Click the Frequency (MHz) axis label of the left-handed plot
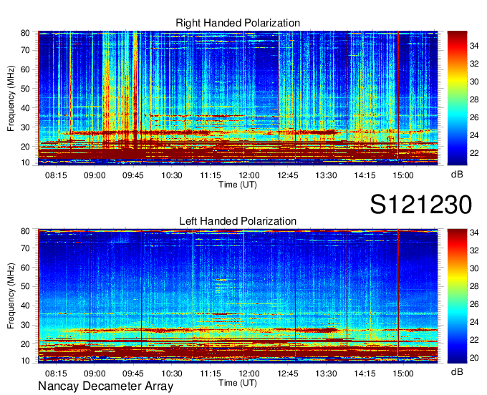The image size is (487, 395). (x=11, y=296)
